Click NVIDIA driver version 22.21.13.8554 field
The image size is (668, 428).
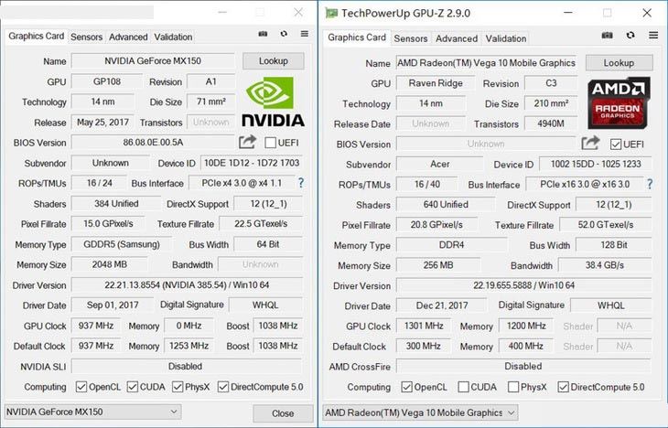(x=187, y=285)
